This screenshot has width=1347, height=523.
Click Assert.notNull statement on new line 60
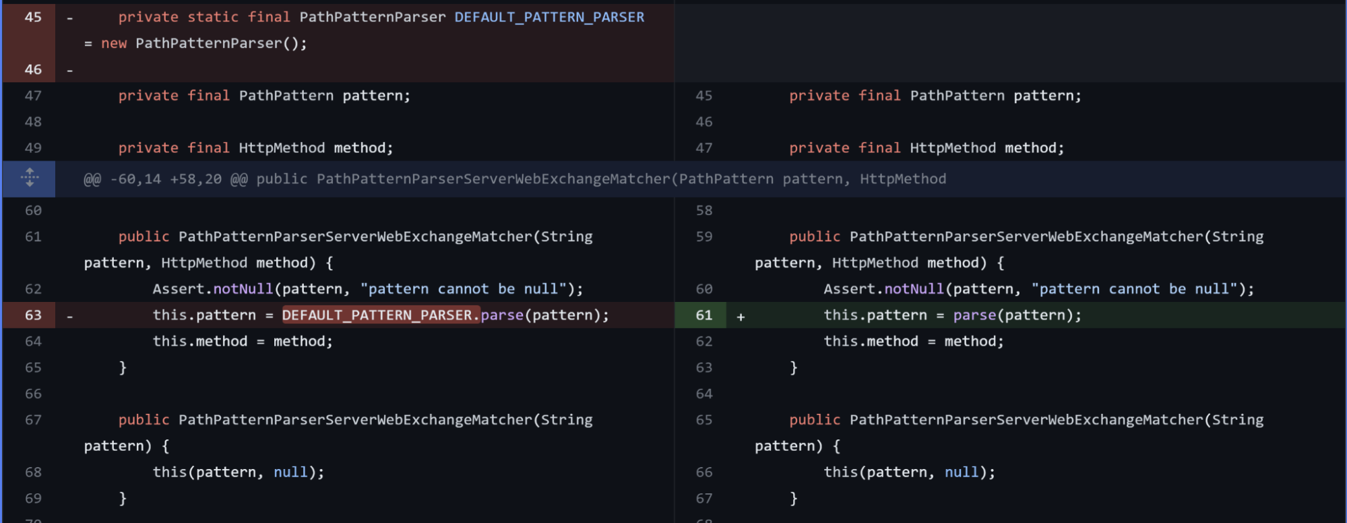tap(1039, 289)
